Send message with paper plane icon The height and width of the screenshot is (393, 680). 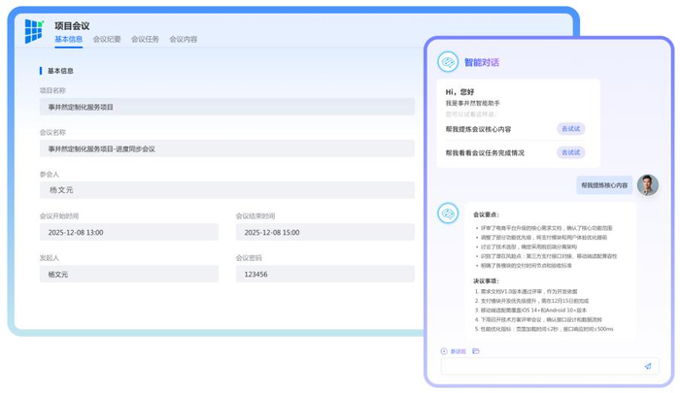(x=648, y=366)
